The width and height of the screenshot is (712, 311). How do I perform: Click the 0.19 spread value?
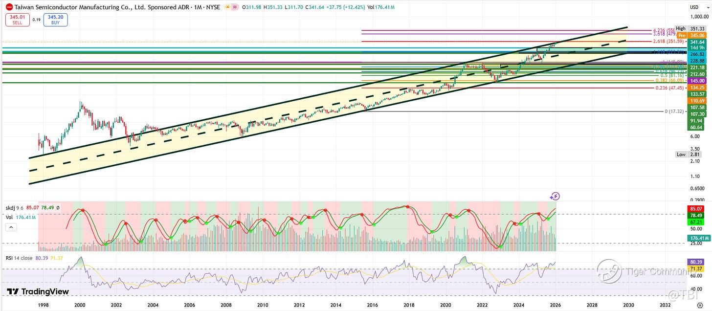click(36, 20)
